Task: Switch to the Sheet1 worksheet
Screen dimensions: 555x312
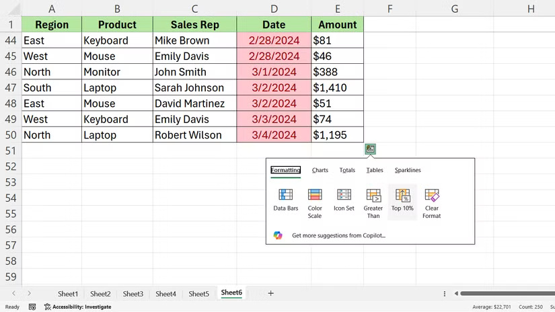Action: pos(68,294)
